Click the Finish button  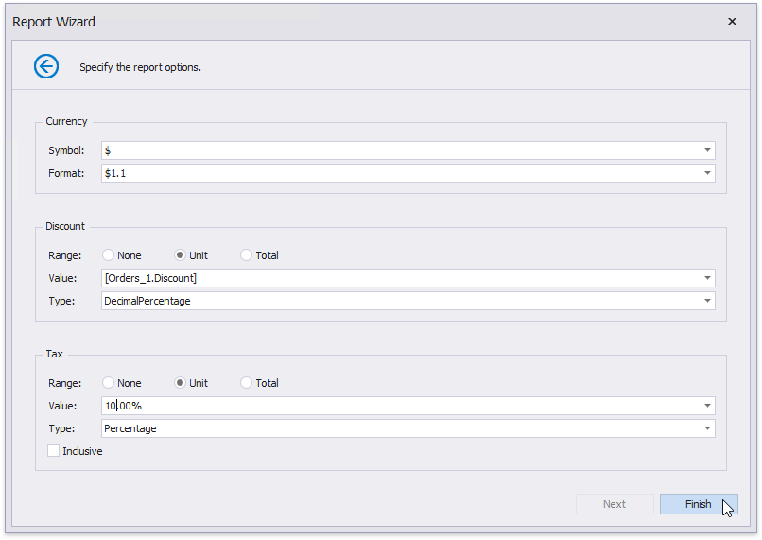pyautogui.click(x=698, y=504)
